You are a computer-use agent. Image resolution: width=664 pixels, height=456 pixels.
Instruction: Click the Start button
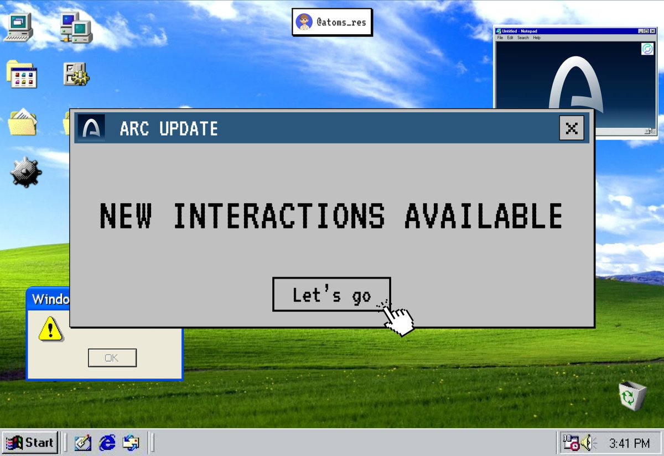pos(30,442)
